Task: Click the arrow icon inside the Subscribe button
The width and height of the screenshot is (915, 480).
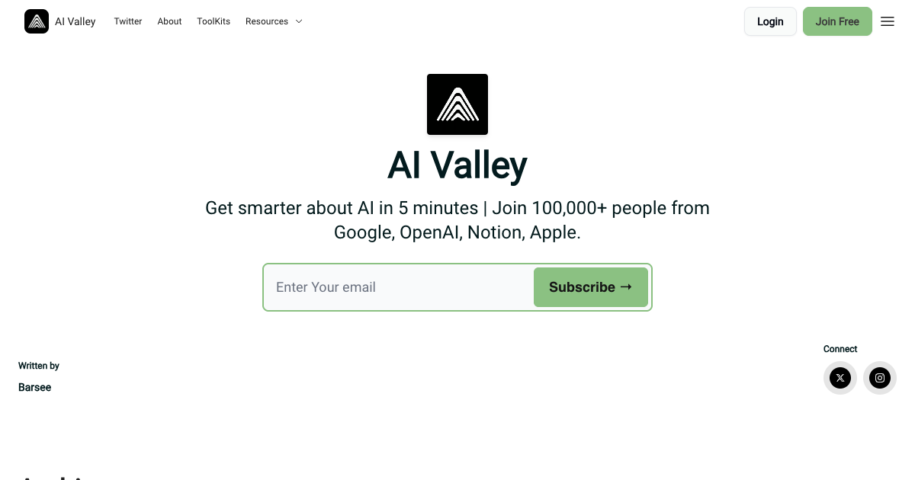Action: [x=627, y=286]
